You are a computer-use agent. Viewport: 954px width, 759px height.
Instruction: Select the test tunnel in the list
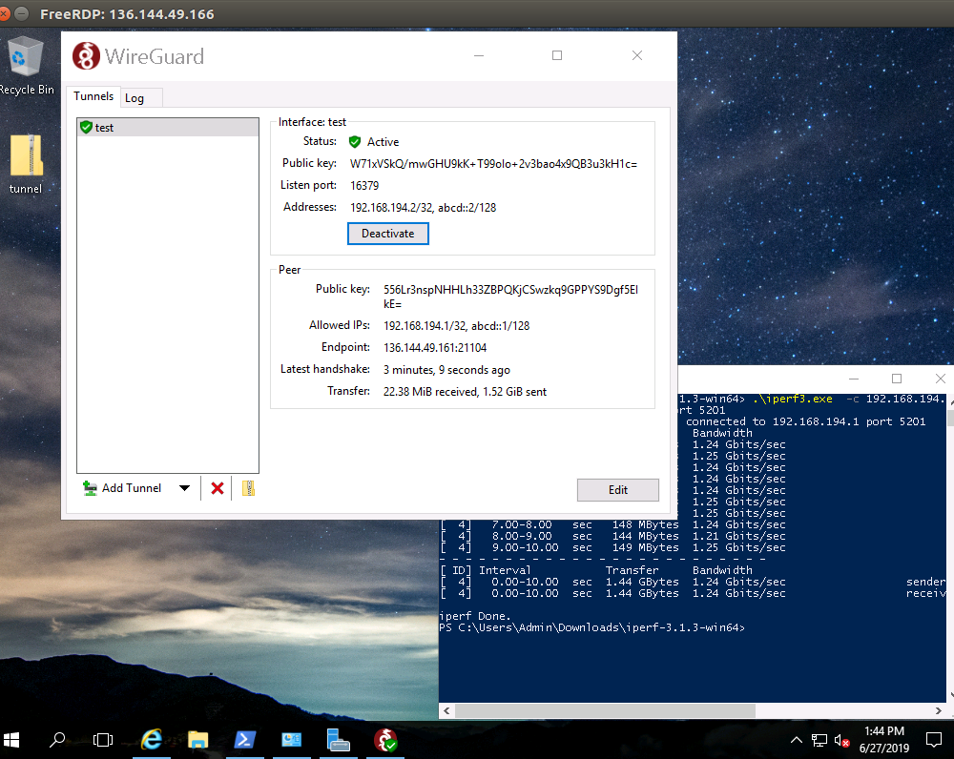pyautogui.click(x=167, y=127)
